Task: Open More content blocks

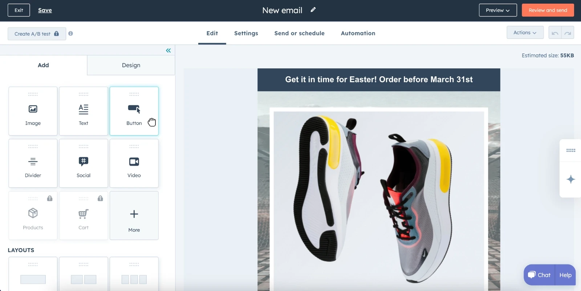Action: coord(134,216)
